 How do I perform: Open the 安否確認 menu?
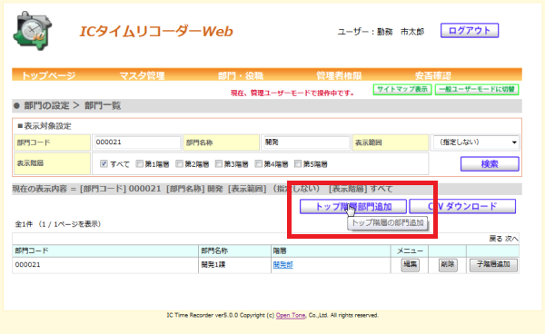coord(432,75)
